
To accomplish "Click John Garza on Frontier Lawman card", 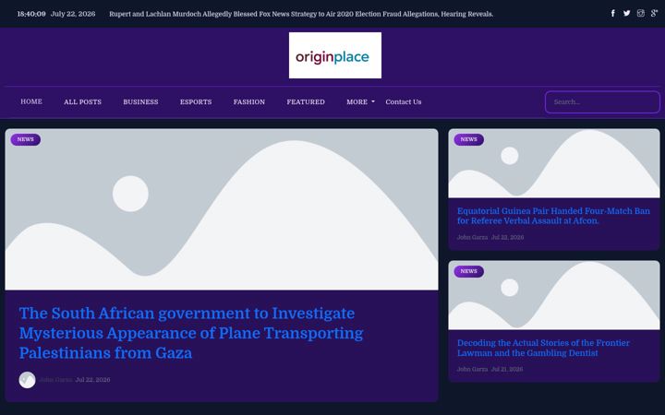I will point(472,369).
